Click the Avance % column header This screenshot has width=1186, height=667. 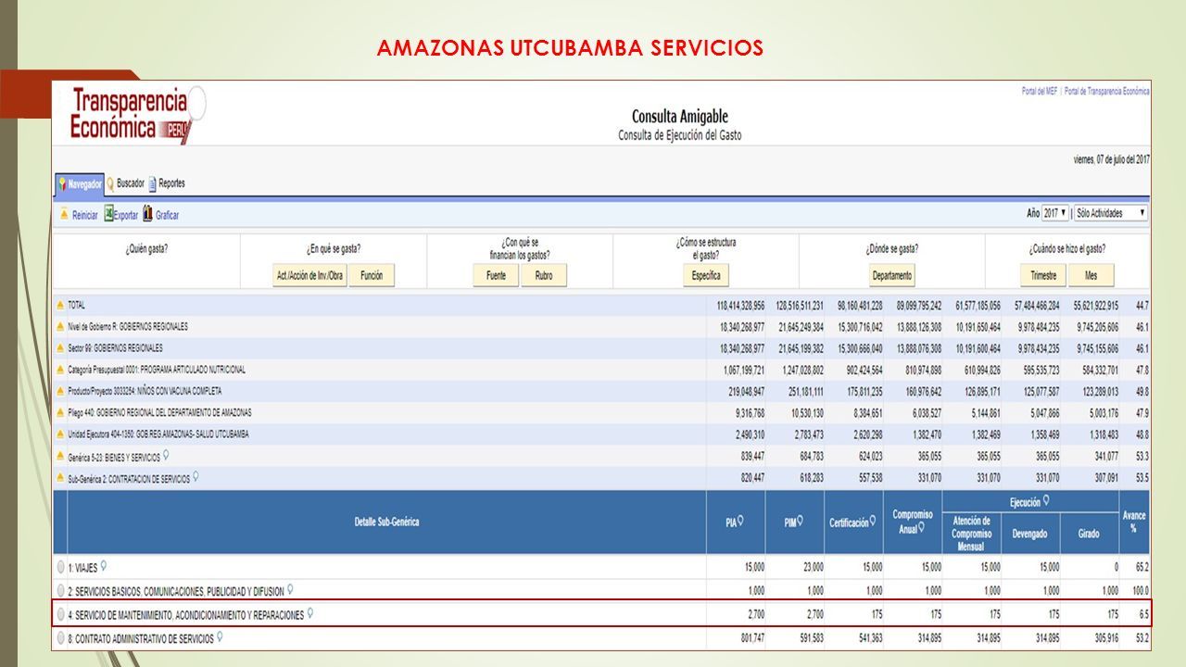[1134, 522]
